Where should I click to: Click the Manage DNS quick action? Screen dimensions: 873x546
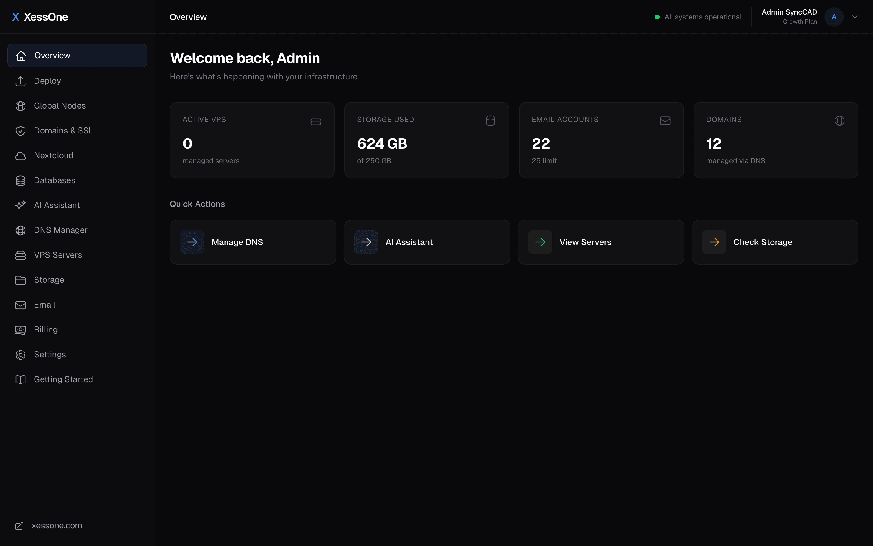coord(253,242)
